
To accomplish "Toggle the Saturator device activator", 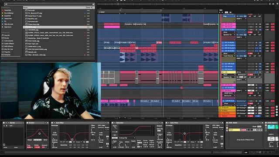I will 112,123.
